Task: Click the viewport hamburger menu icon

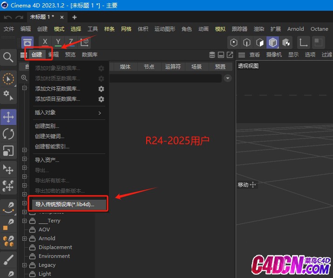Action: [x=241, y=55]
